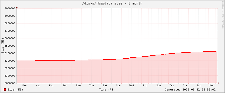Click the chart title '/disks/rbspdata size - 1 month'
This screenshot has height=93, width=225.
tap(112, 3)
